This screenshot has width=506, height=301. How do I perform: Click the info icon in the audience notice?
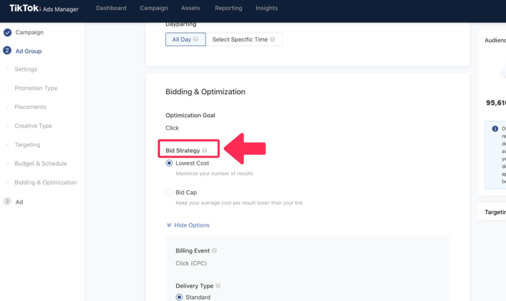[x=495, y=129]
